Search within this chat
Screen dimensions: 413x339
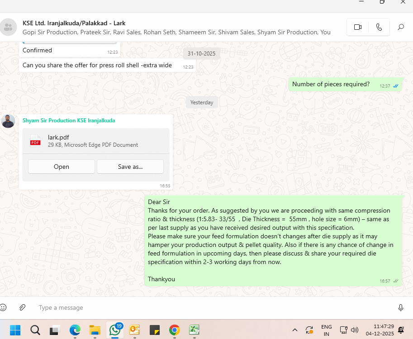[401, 27]
